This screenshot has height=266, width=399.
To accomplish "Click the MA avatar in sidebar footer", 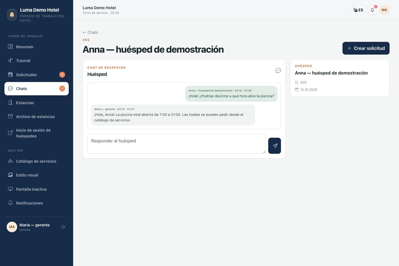I will (x=12, y=227).
